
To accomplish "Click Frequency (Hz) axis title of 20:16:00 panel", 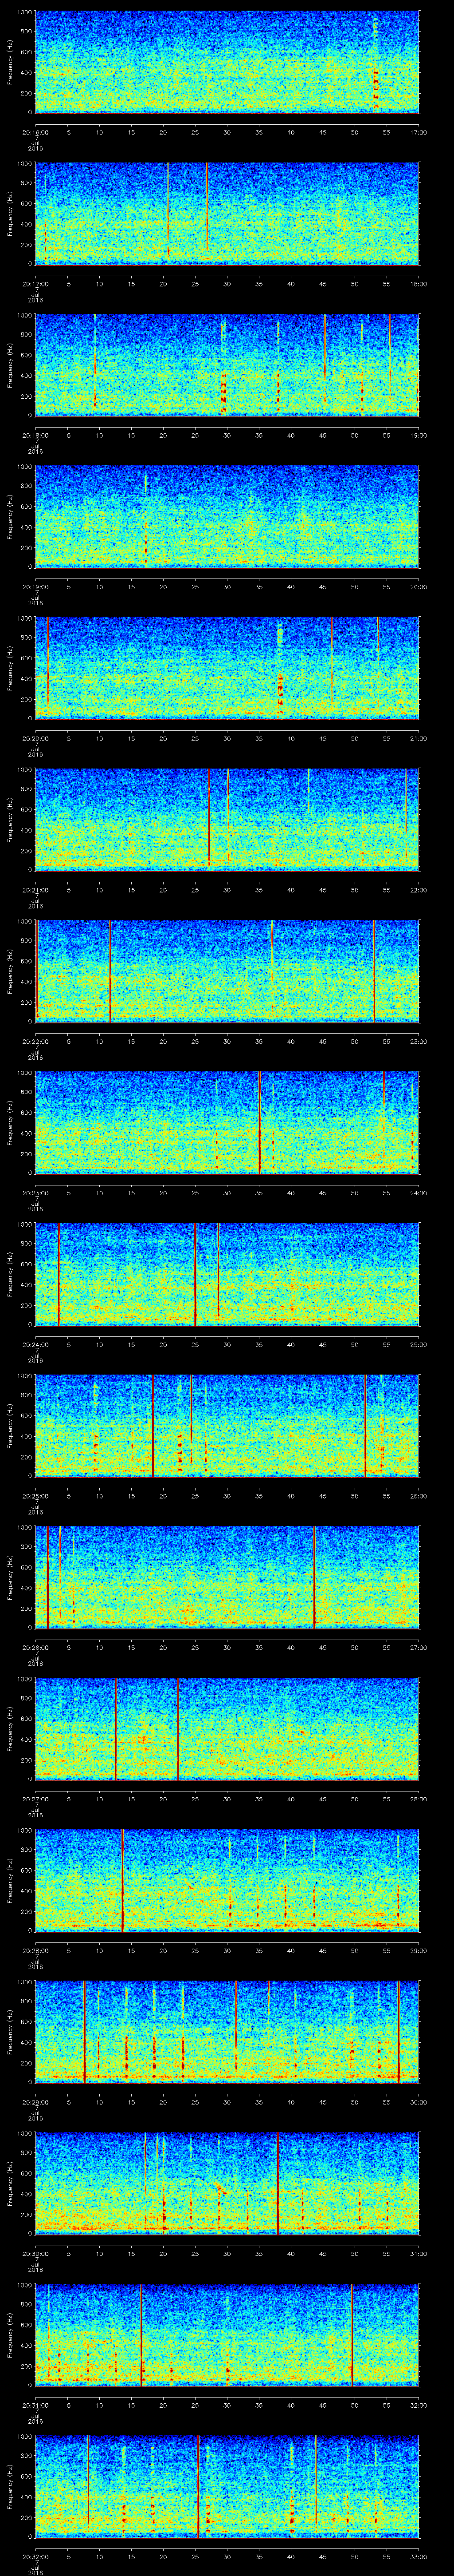I will coord(10,62).
